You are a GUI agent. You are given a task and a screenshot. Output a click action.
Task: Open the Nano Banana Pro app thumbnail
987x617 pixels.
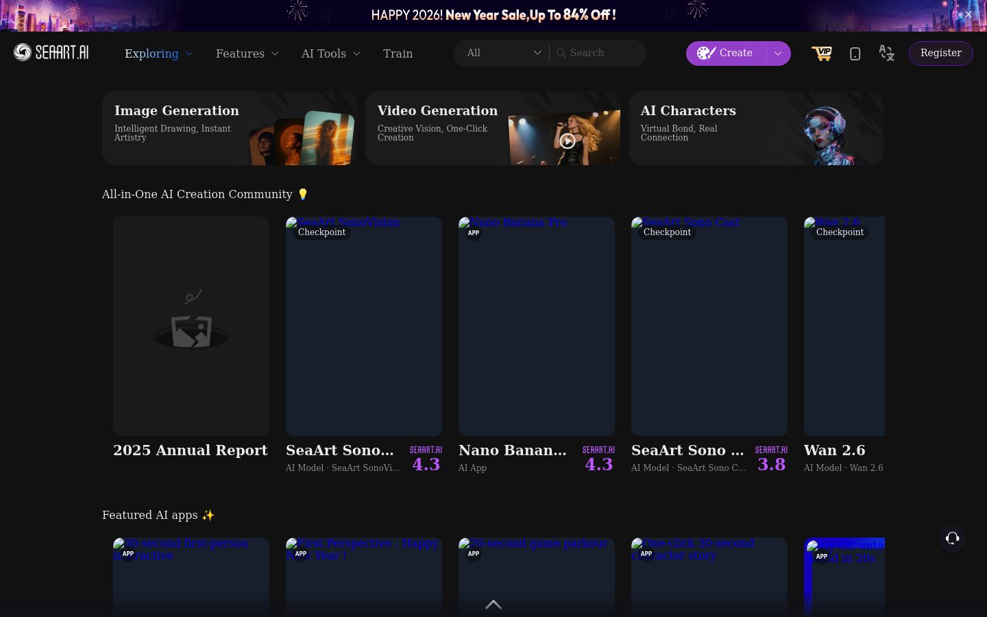pyautogui.click(x=537, y=326)
